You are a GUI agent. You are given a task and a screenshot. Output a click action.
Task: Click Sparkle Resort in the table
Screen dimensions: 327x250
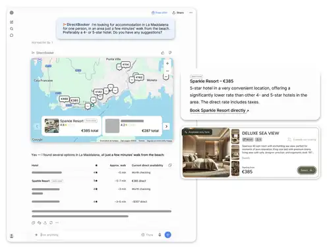pos(41,181)
